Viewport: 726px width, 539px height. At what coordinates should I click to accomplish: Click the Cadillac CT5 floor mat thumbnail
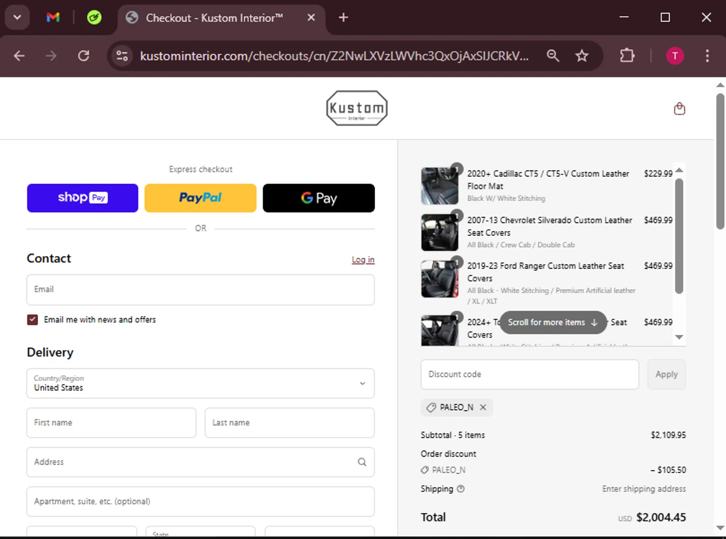point(439,186)
